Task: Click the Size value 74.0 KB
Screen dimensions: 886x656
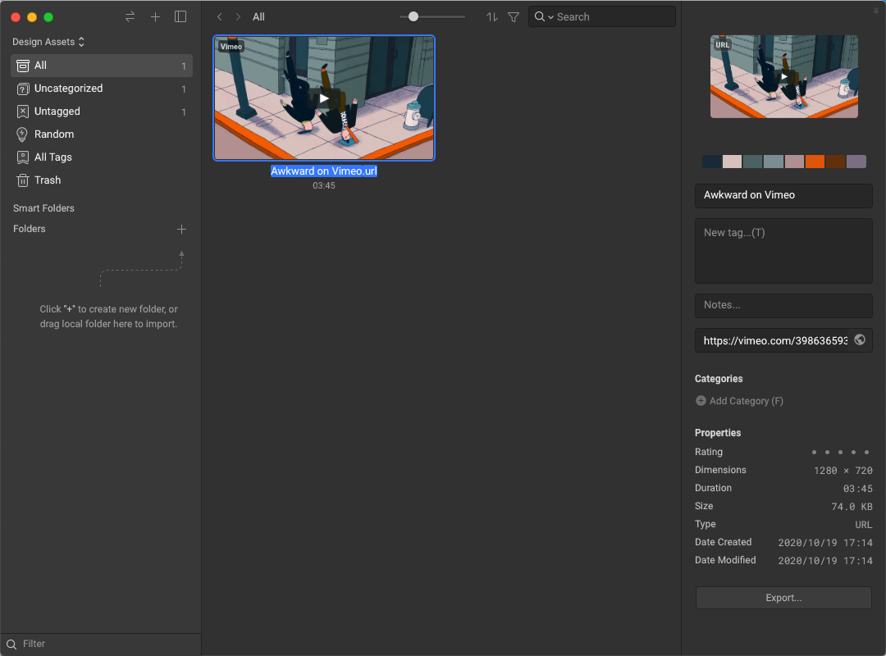Action: click(852, 507)
